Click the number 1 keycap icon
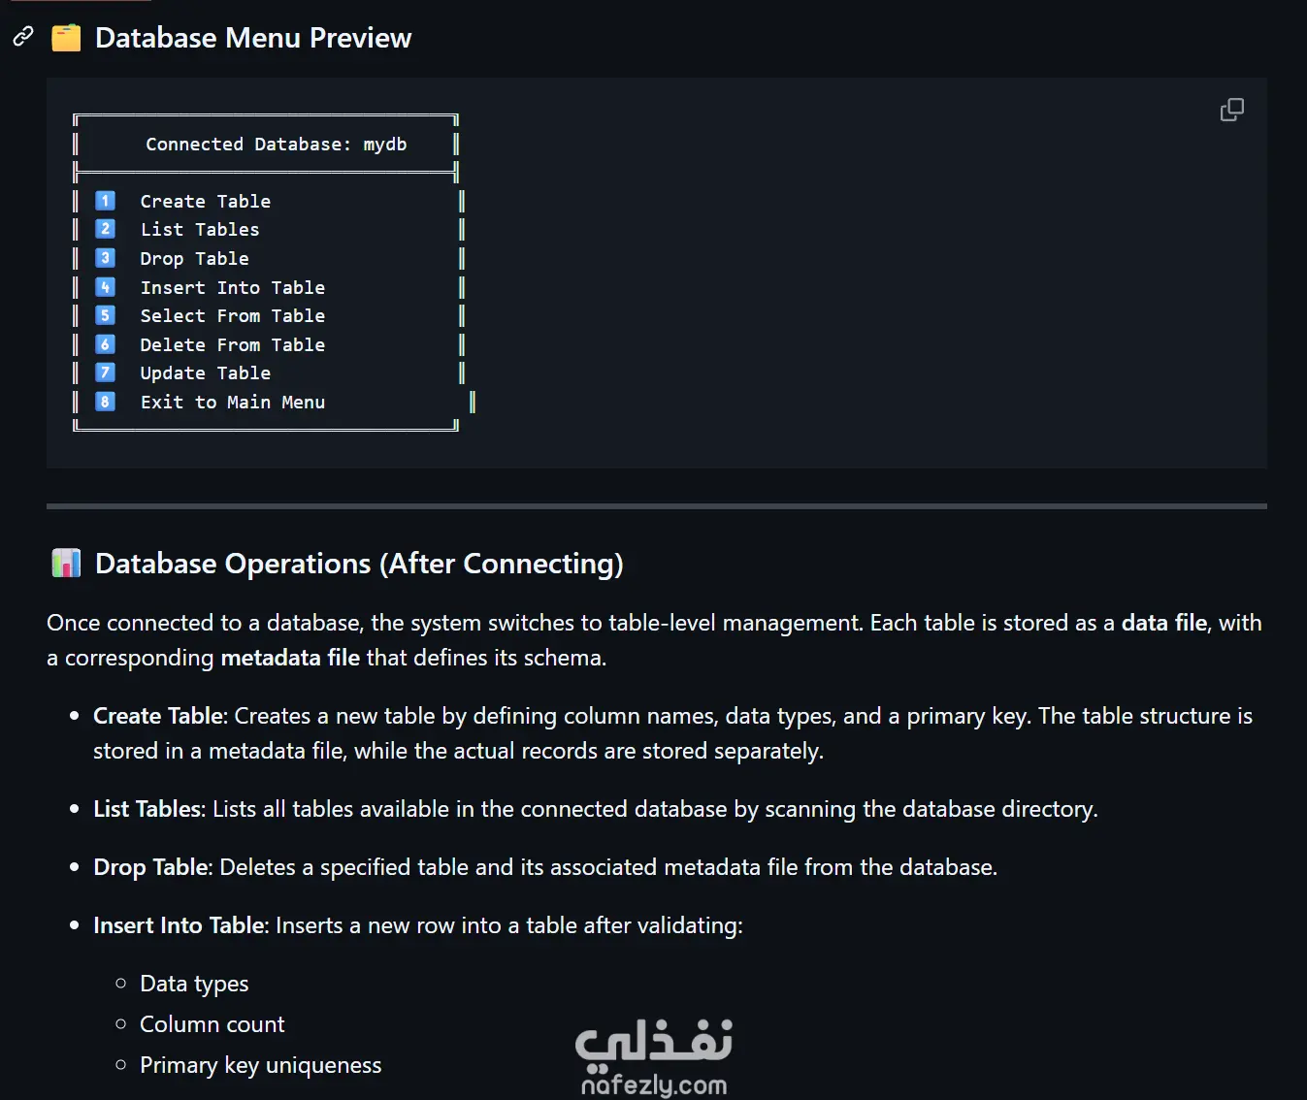This screenshot has height=1100, width=1307. [106, 201]
